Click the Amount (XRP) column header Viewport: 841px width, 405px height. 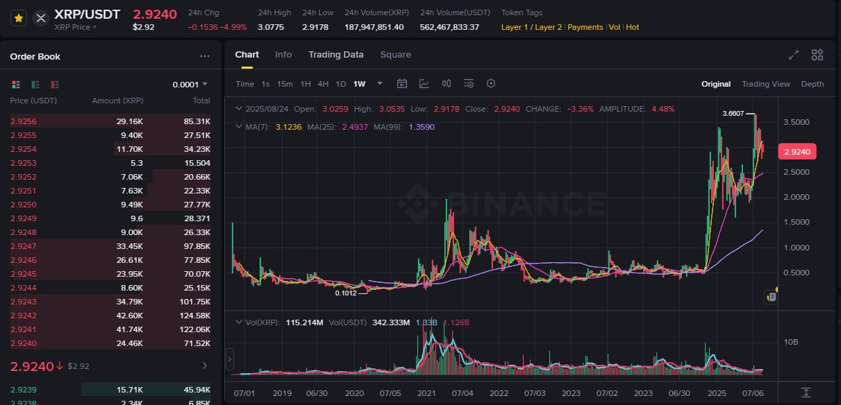click(117, 101)
